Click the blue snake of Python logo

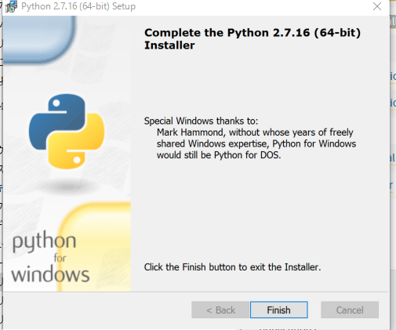(56, 120)
